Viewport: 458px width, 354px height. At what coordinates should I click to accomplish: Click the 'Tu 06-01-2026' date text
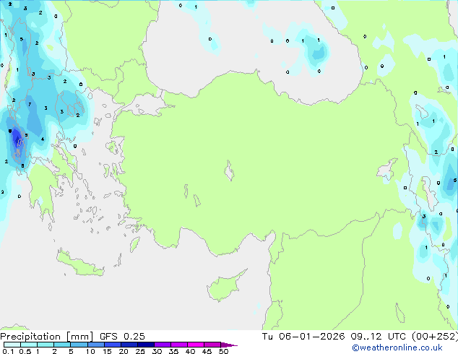tap(303, 337)
